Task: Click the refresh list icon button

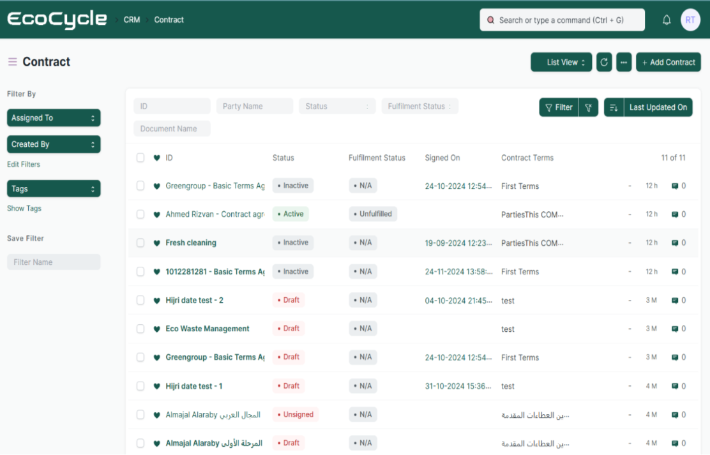Action: (x=604, y=63)
